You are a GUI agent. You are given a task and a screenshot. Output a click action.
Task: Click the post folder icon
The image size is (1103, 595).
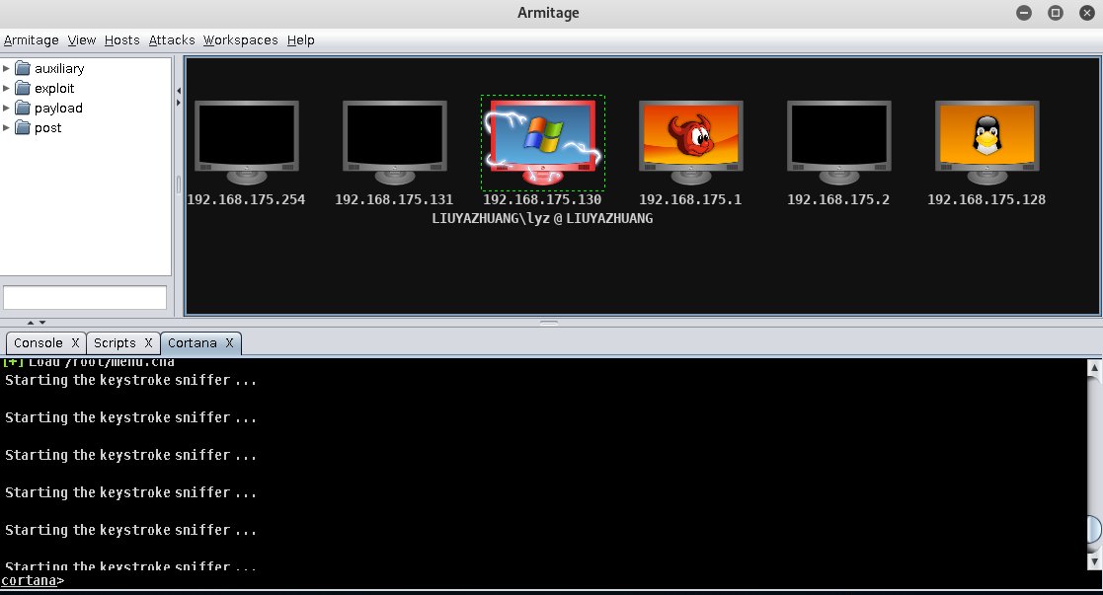click(x=24, y=127)
